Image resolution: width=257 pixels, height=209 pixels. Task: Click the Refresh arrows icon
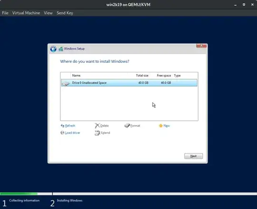(x=62, y=126)
